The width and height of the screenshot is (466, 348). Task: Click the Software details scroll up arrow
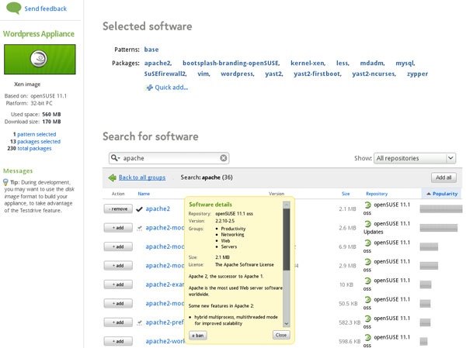coord(286,205)
